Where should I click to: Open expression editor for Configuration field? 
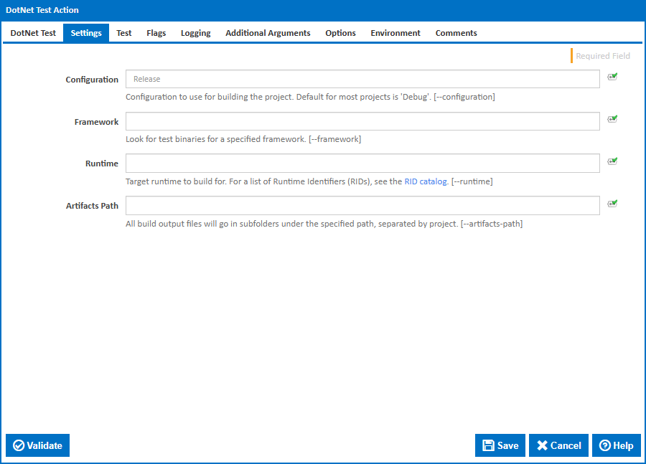[x=612, y=76]
